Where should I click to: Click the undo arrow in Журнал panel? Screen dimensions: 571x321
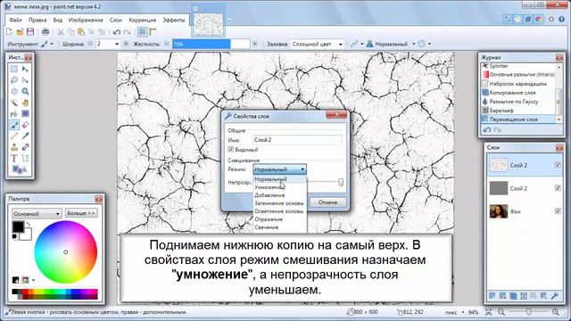coord(487,130)
